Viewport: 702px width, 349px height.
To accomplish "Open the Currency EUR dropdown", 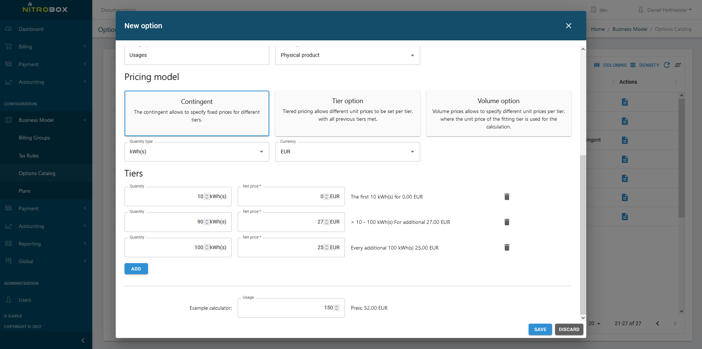I will tap(412, 152).
